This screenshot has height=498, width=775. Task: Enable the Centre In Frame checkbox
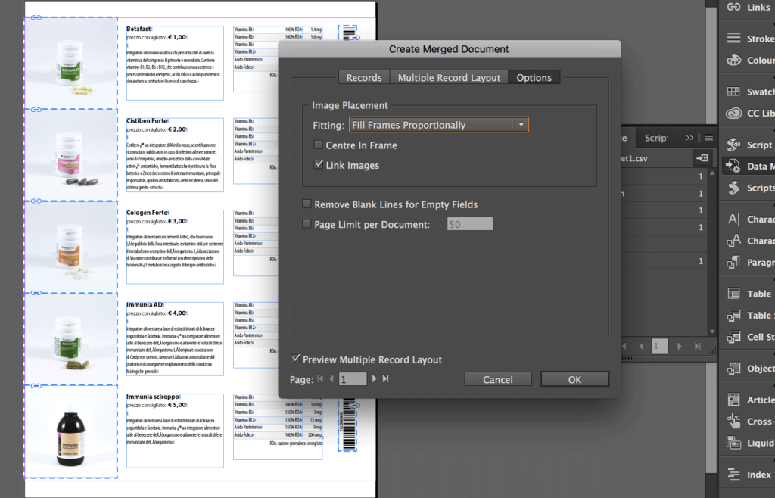[x=319, y=145]
